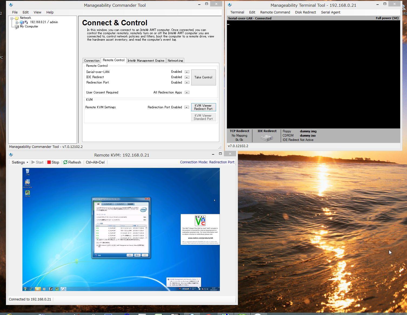407x315 pixels.
Task: Click the red Stop icon in Remote KVM
Action: click(x=49, y=162)
